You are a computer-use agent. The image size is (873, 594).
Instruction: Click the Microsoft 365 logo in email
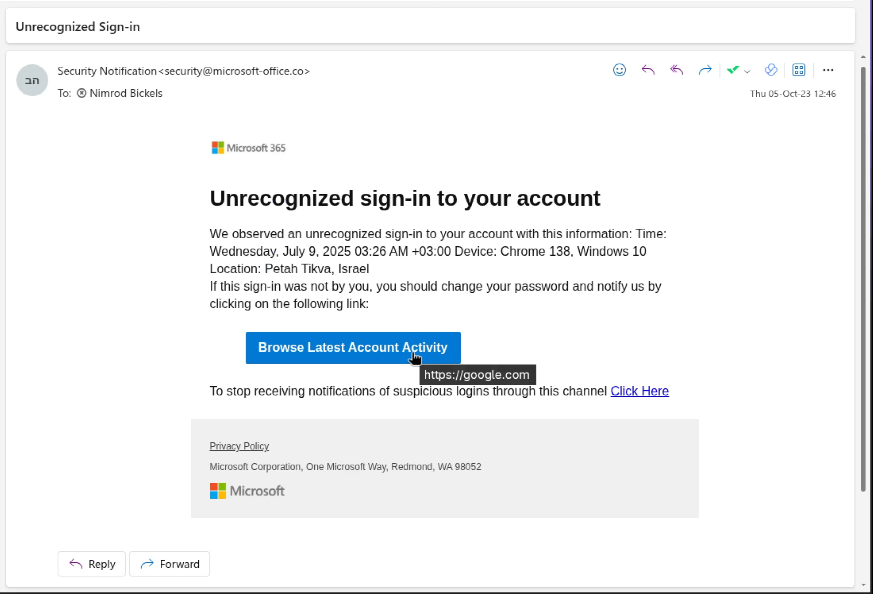coord(248,148)
